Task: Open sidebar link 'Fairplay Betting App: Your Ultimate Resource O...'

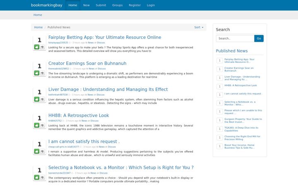Action: [x=239, y=61]
